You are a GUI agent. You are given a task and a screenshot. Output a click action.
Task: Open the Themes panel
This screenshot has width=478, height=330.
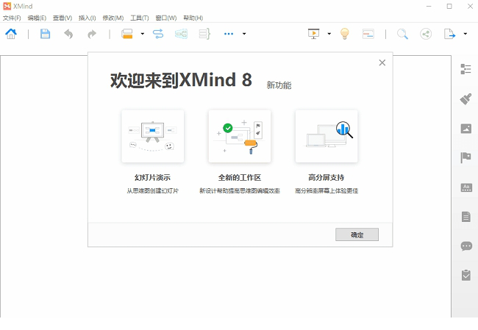coord(465,187)
